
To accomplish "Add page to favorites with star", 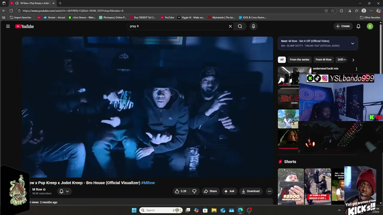I will coord(333,11).
